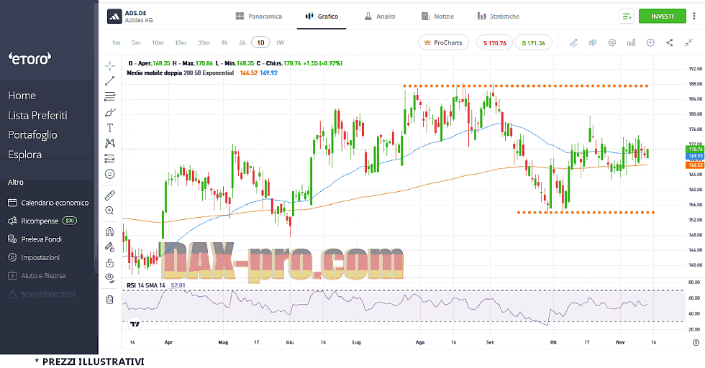This screenshot has height=368, width=705.
Task: Select the Text annotation tool
Action: pyautogui.click(x=109, y=128)
